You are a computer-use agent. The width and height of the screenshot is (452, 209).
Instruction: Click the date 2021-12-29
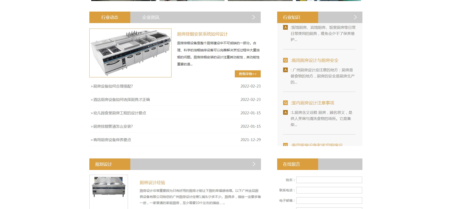[x=251, y=140]
